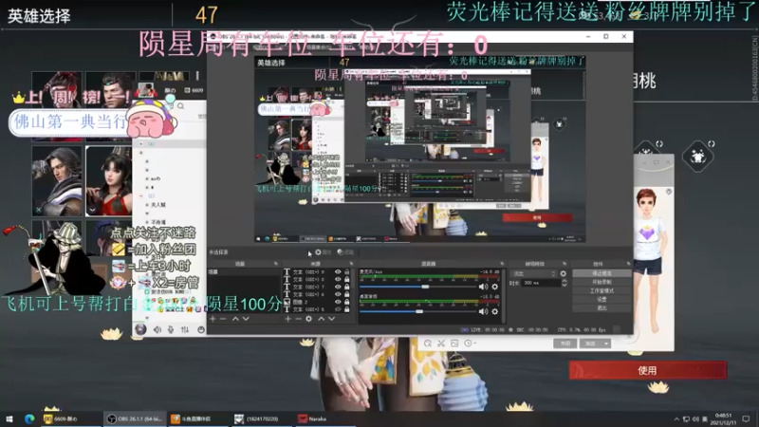Mute the desktop audio channel in mixer
This screenshot has width=759, height=427.
tap(483, 311)
